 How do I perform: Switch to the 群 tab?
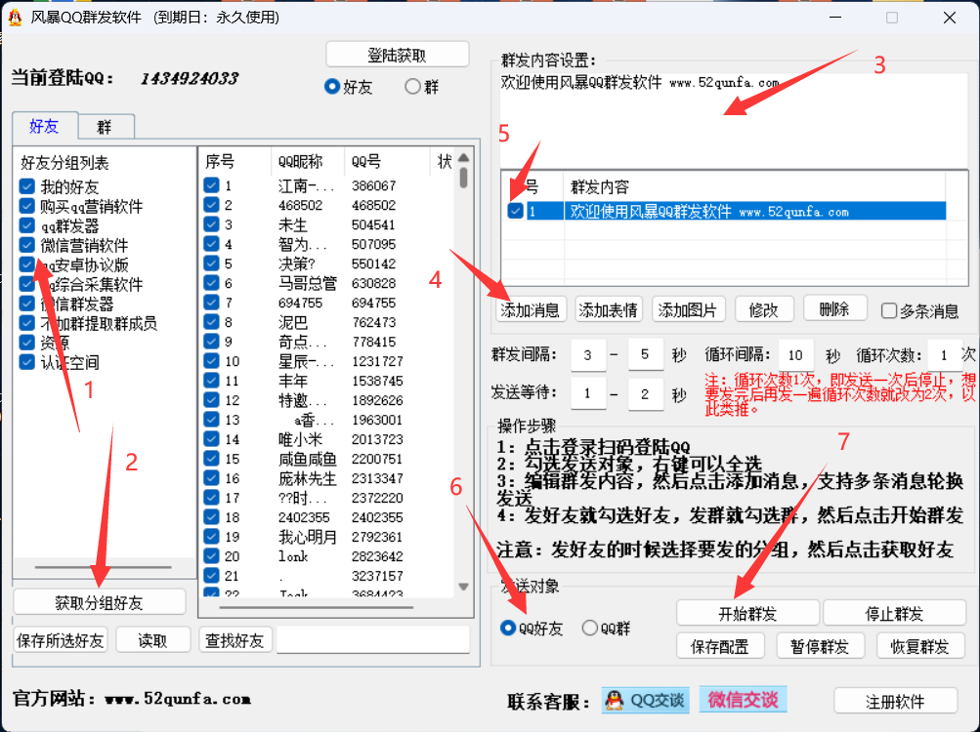coord(105,128)
